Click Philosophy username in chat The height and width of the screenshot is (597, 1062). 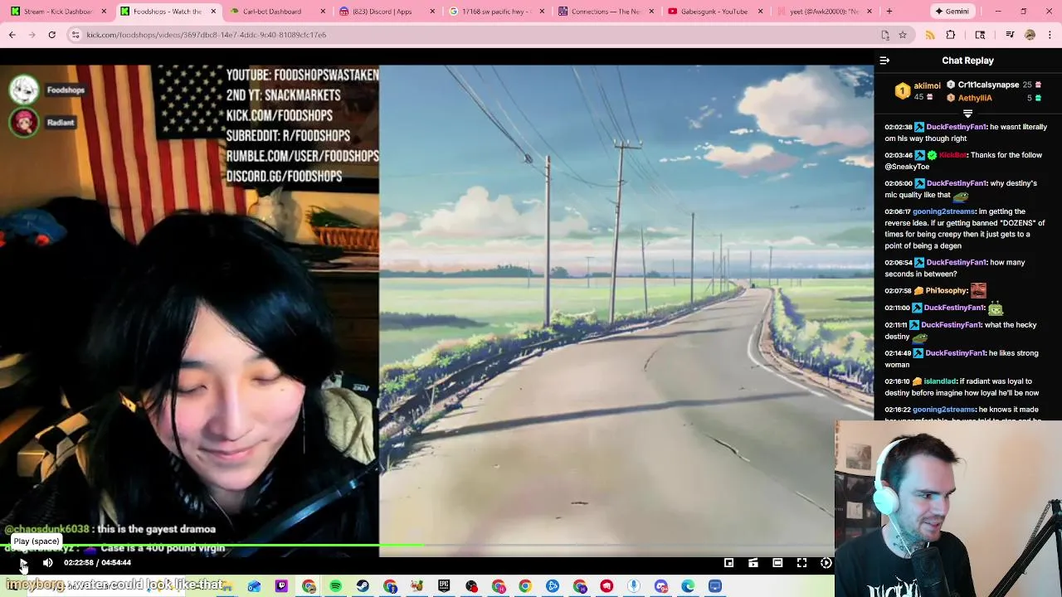coord(946,291)
